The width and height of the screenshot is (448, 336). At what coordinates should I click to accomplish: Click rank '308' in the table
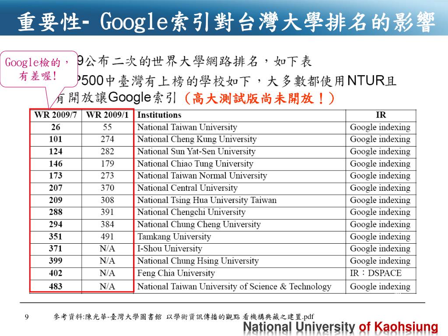[x=108, y=200]
